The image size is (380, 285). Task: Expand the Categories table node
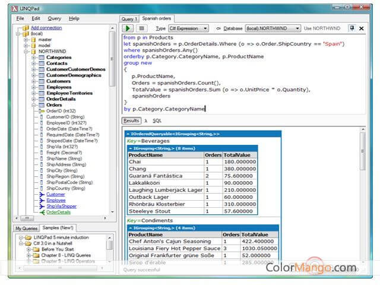(34, 58)
